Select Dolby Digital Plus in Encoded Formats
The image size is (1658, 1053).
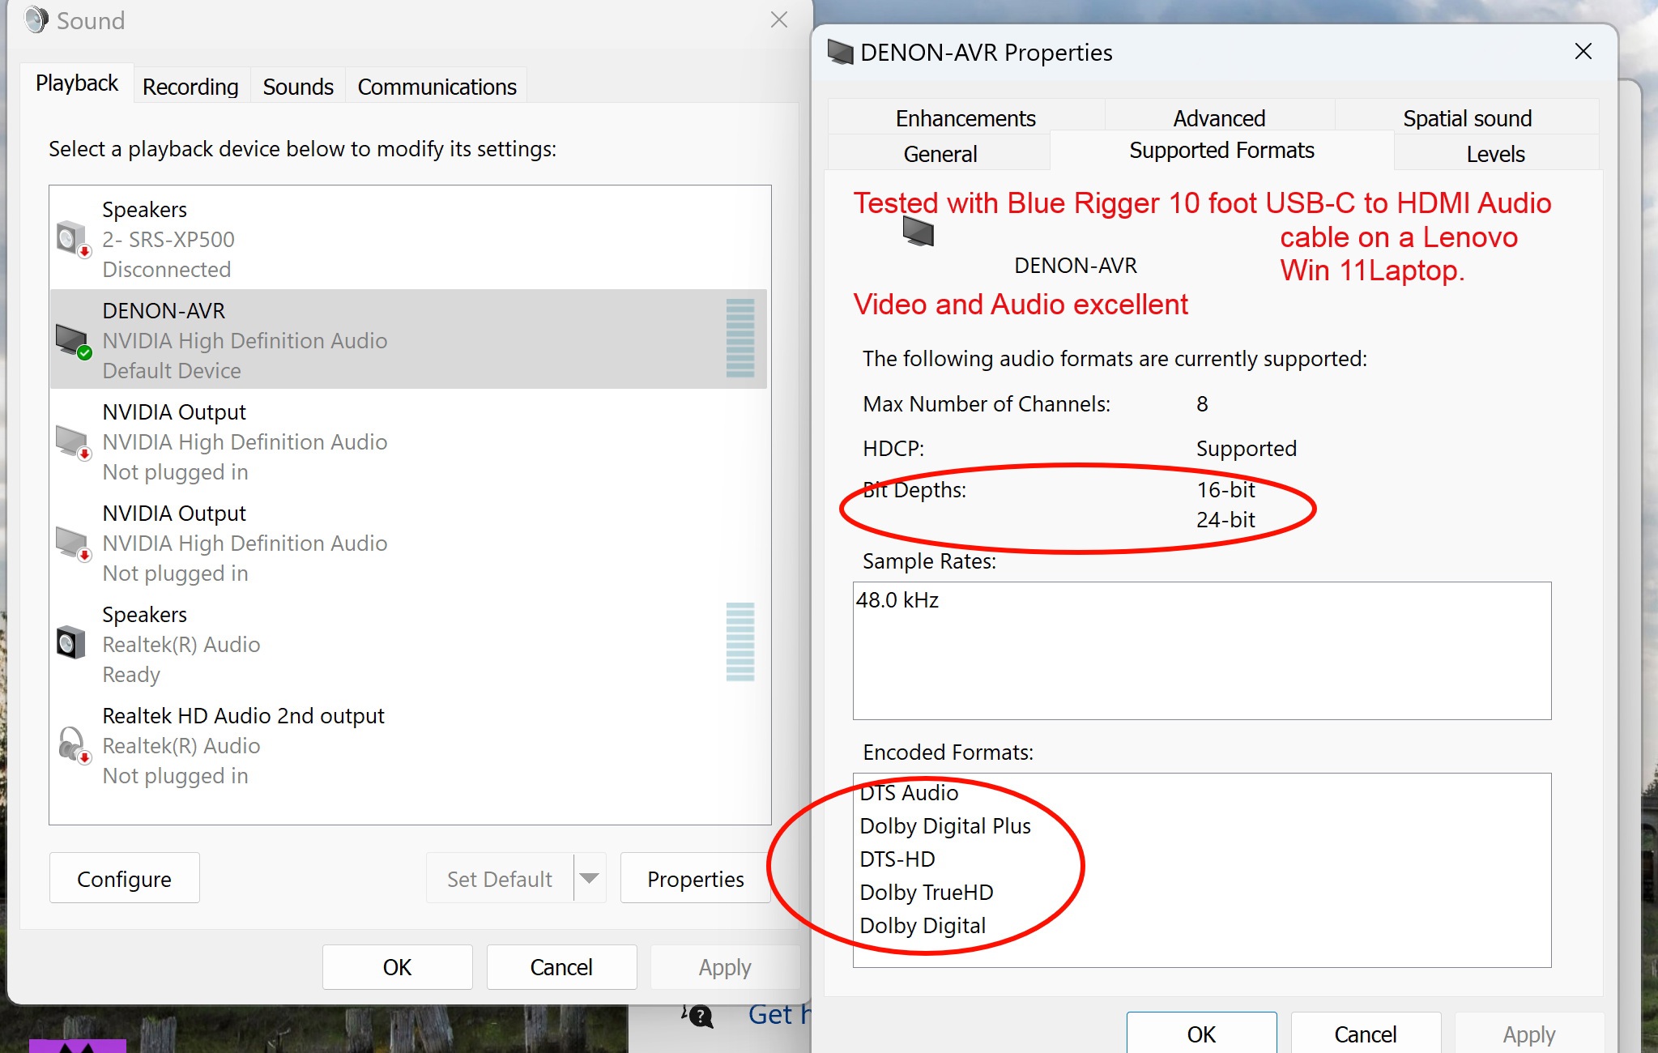pyautogui.click(x=945, y=826)
